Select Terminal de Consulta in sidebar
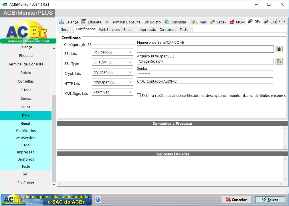The height and width of the screenshot is (206, 289). tap(26, 64)
